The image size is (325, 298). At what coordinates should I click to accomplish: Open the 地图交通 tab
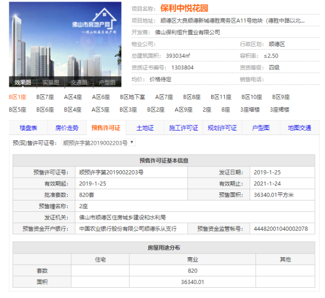click(x=300, y=128)
